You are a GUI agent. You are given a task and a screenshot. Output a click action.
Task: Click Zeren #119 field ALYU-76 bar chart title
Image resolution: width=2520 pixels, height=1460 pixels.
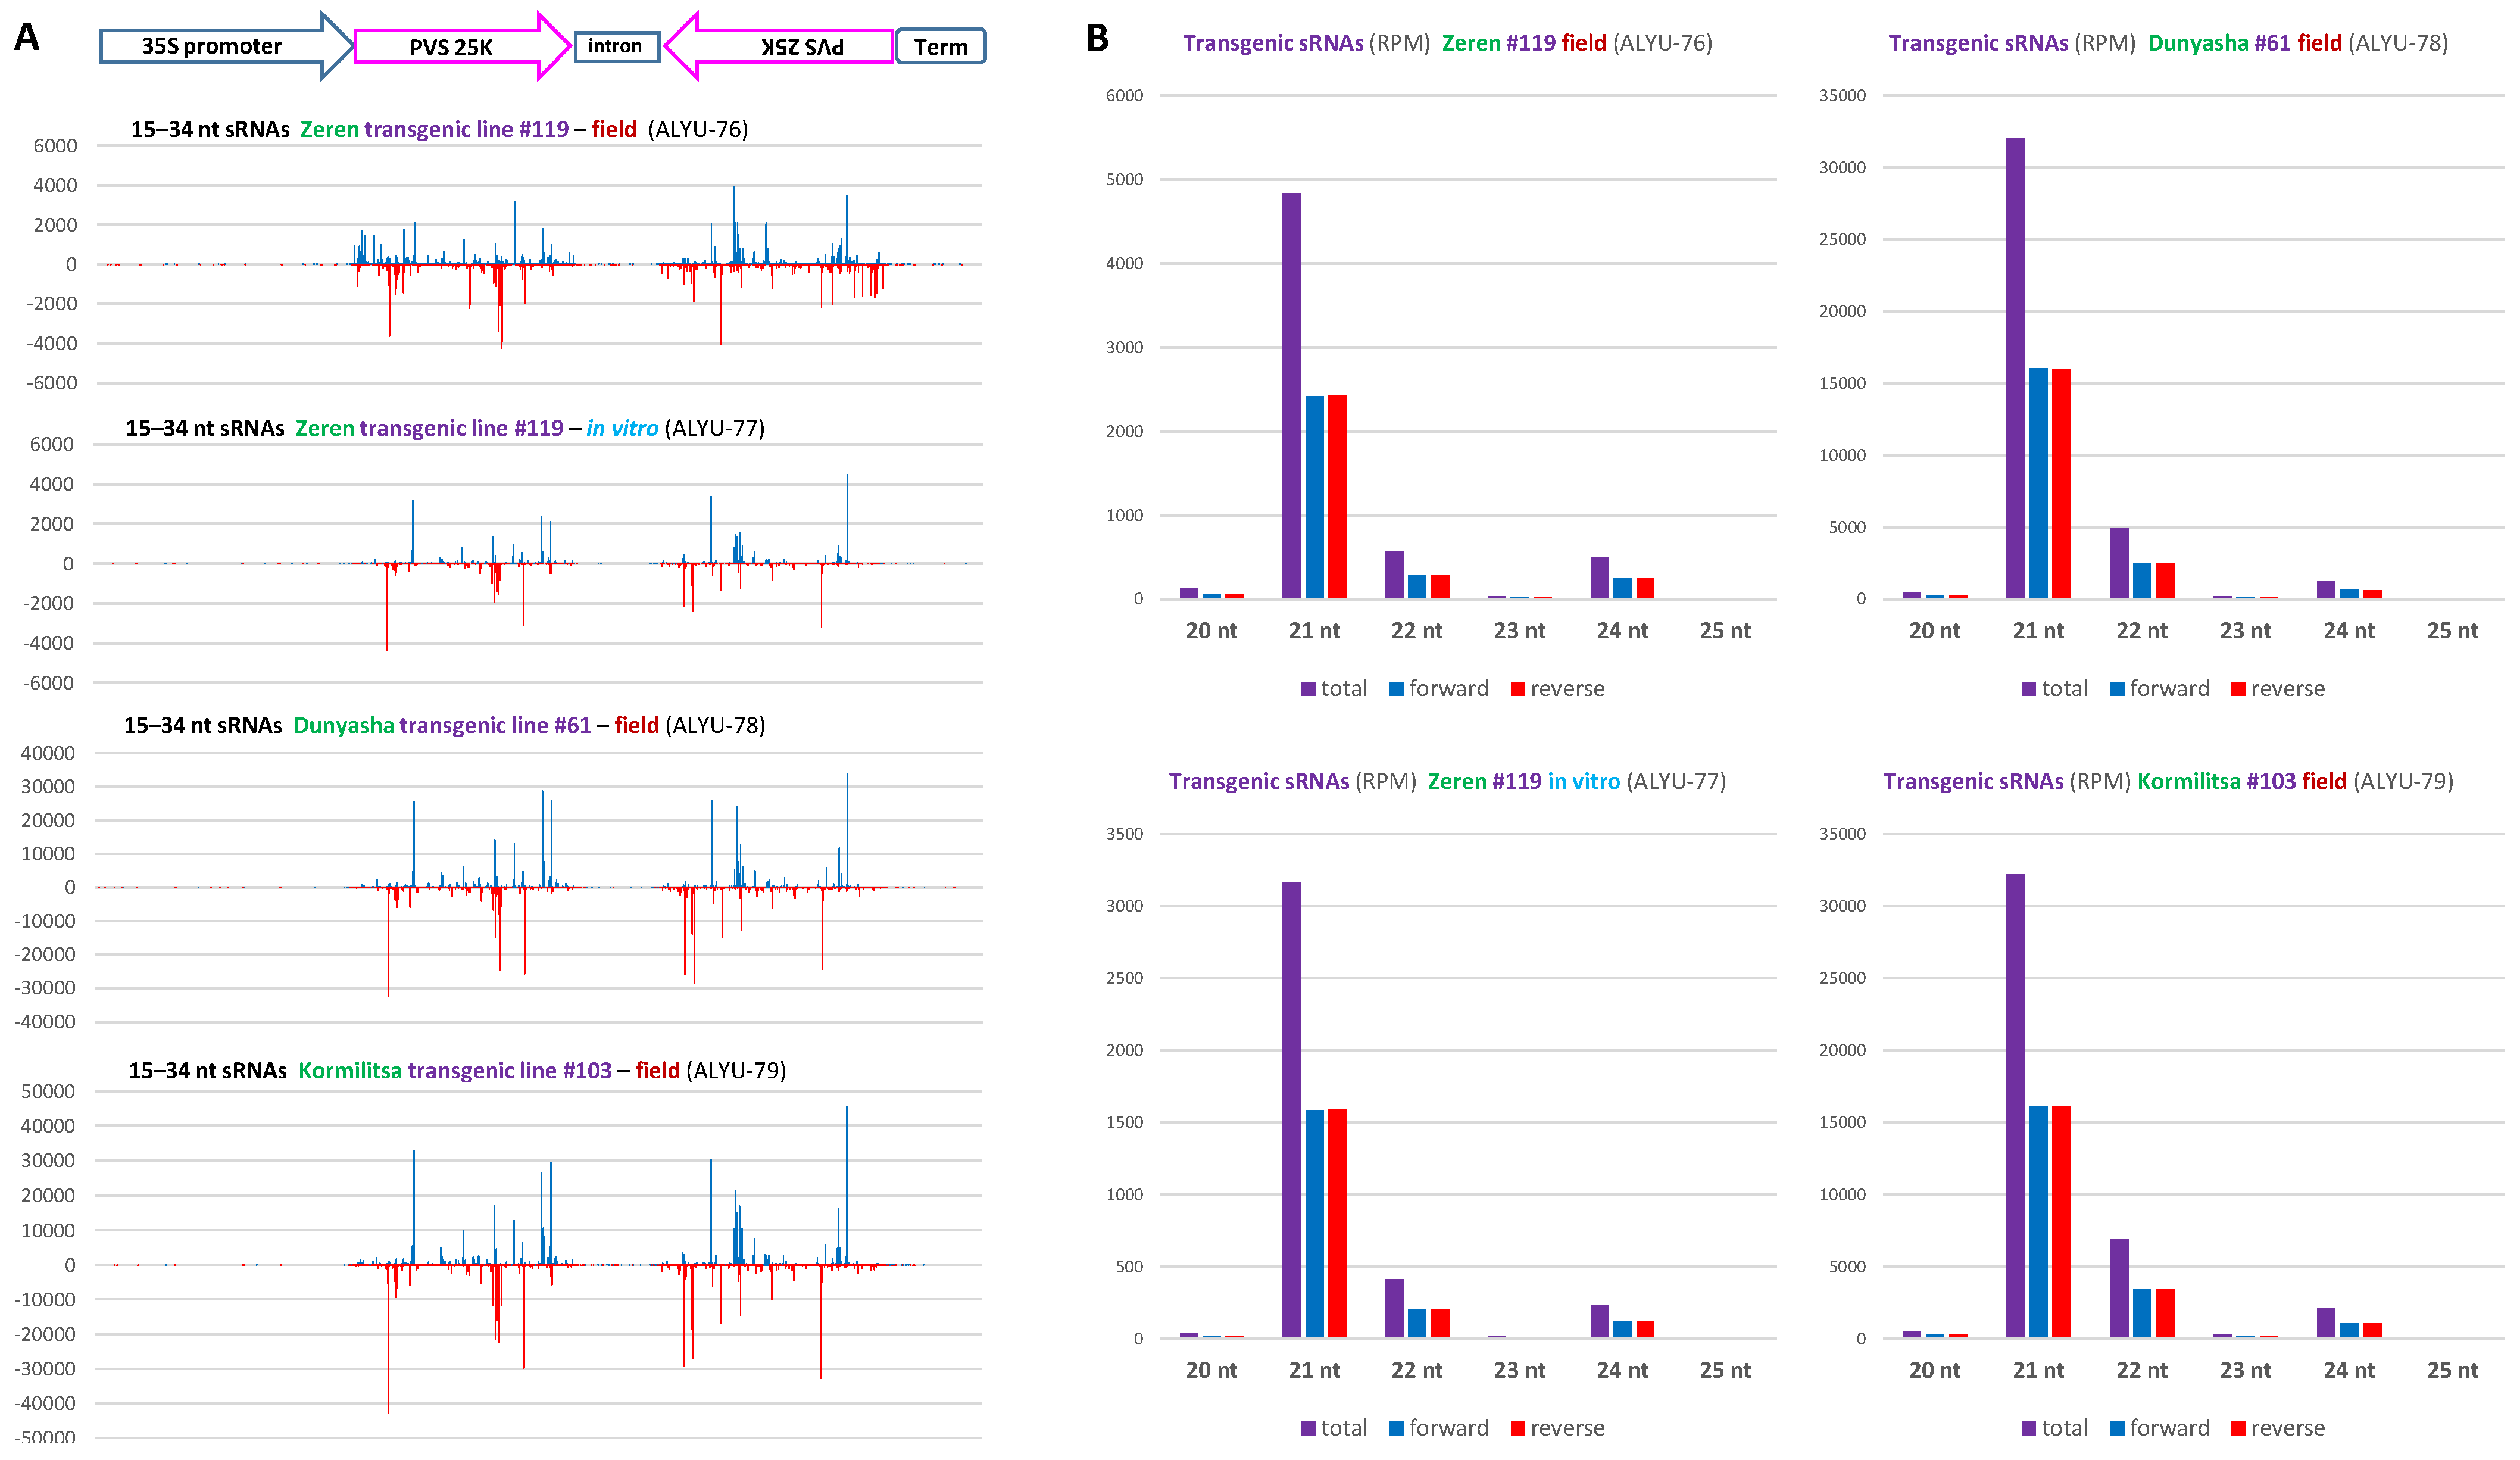(1447, 43)
